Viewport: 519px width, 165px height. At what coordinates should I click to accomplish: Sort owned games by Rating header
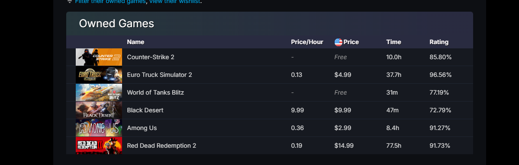click(439, 42)
